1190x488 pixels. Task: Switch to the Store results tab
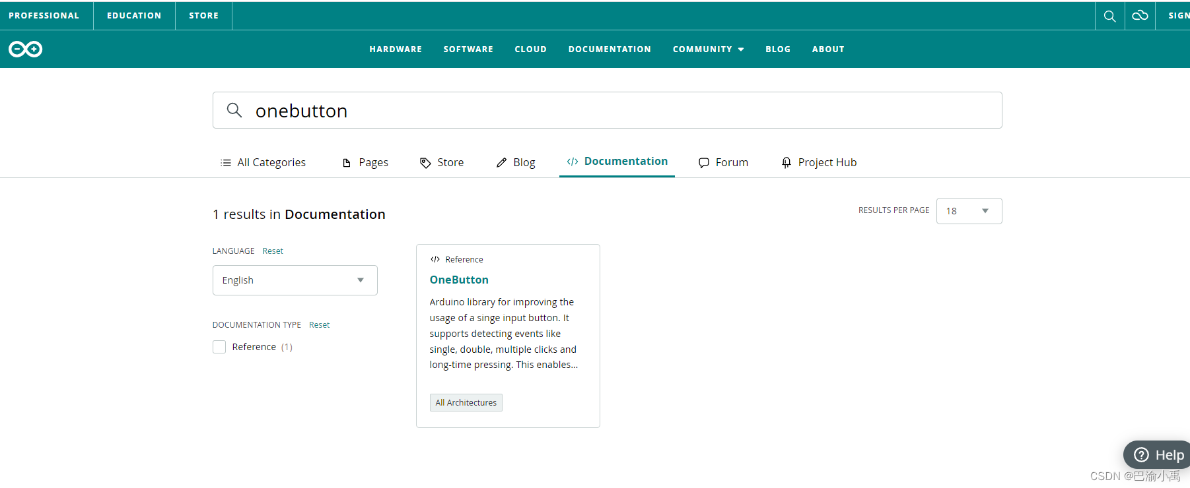coord(442,163)
